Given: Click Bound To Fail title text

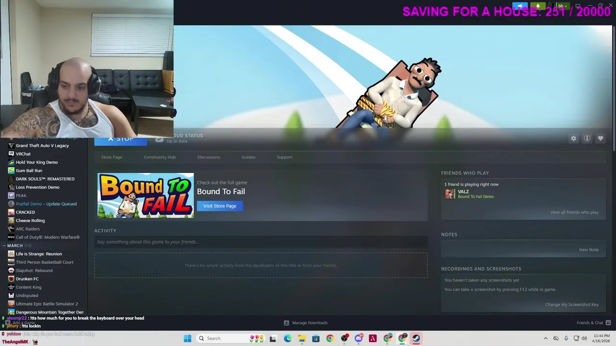Looking at the screenshot, I should (x=221, y=191).
